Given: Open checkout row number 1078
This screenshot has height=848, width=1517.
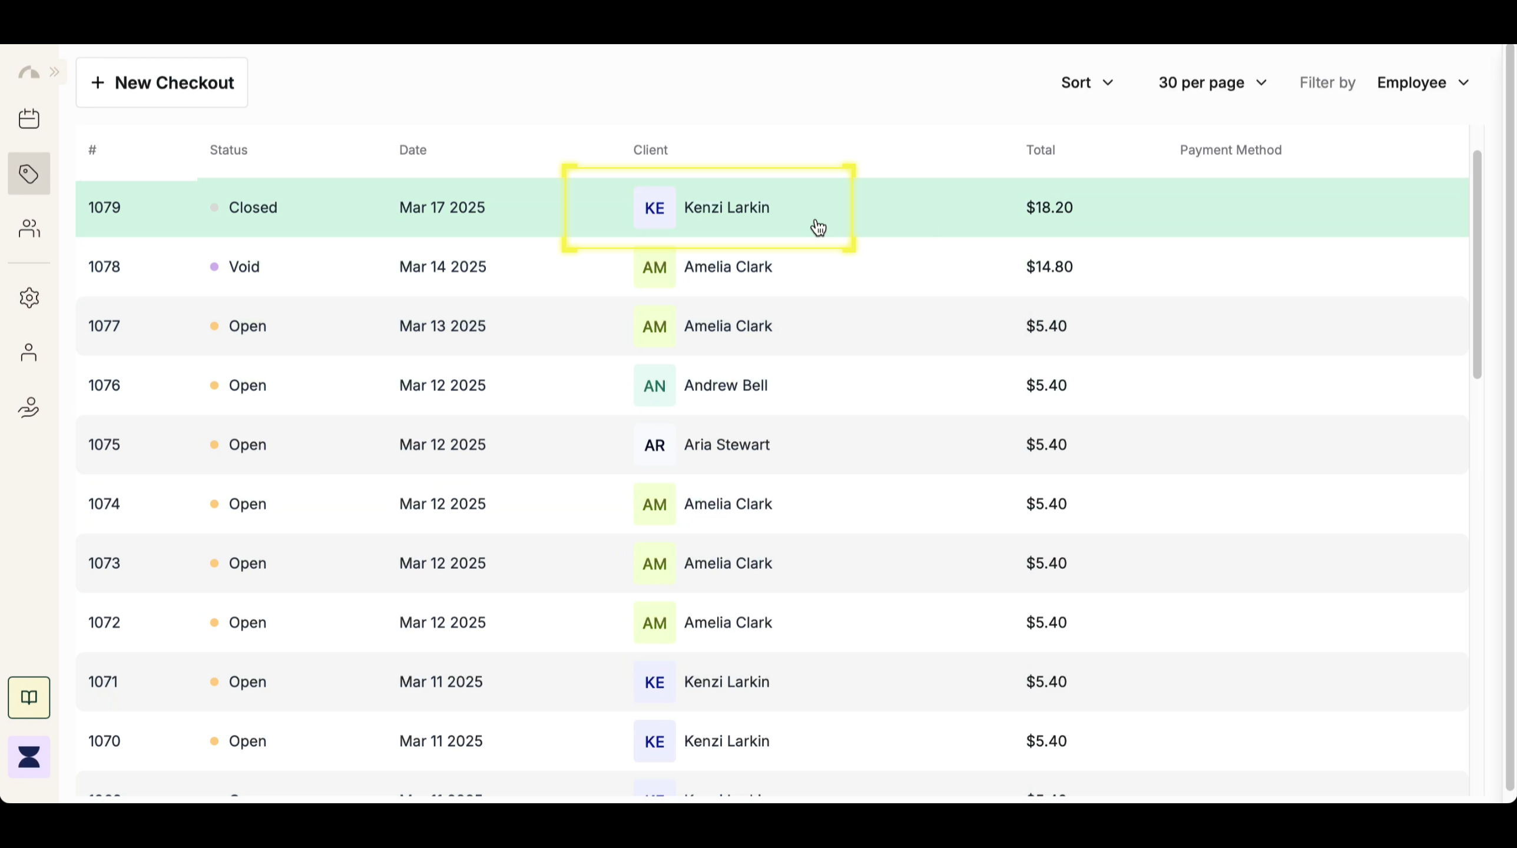Looking at the screenshot, I should coord(104,267).
